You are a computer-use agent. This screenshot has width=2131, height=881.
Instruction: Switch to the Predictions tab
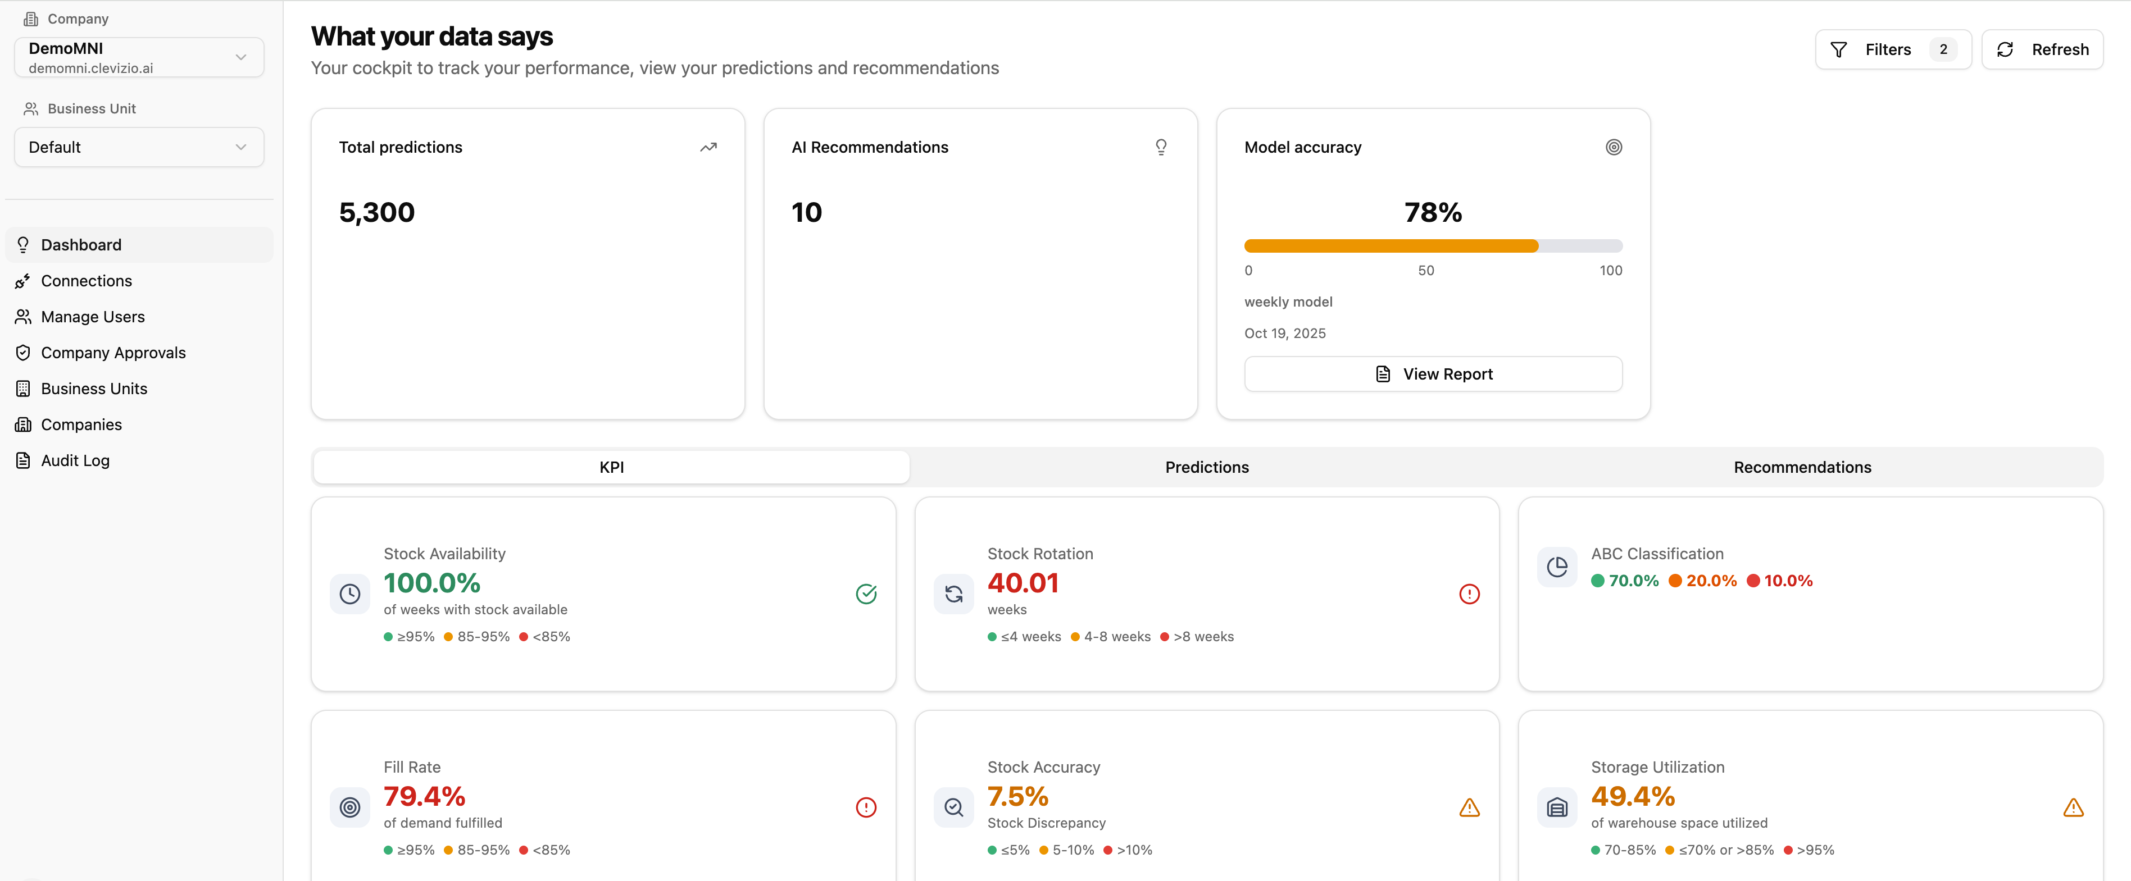[x=1206, y=467]
